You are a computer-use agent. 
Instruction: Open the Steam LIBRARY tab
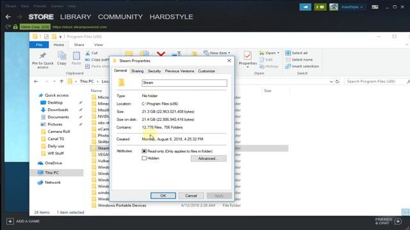coord(76,17)
